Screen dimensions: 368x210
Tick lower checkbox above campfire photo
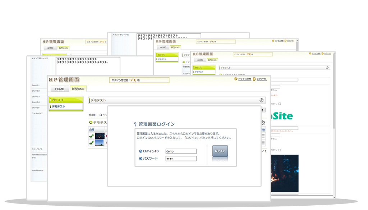coord(280,150)
